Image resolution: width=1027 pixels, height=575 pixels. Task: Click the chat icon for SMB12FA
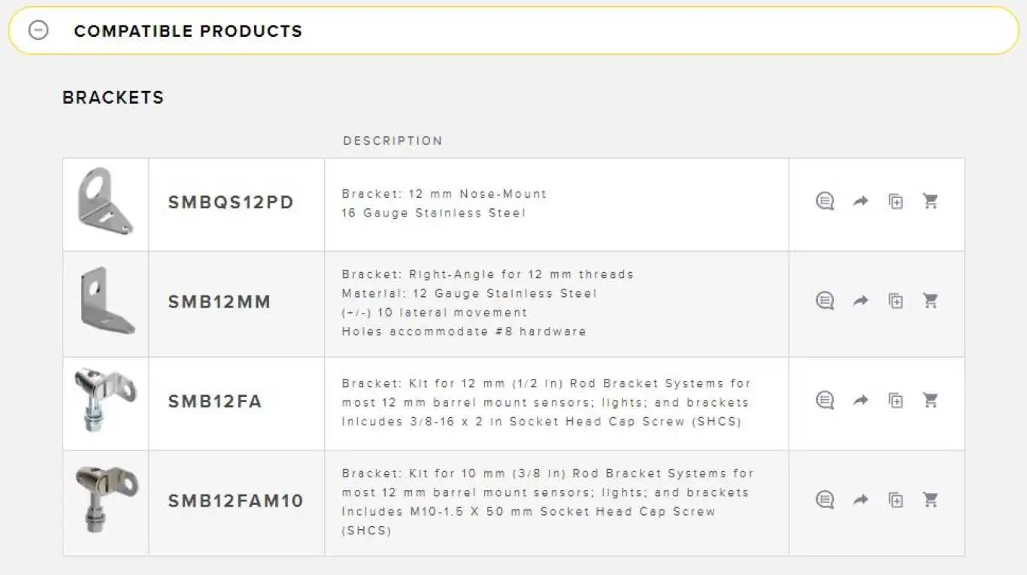click(825, 400)
